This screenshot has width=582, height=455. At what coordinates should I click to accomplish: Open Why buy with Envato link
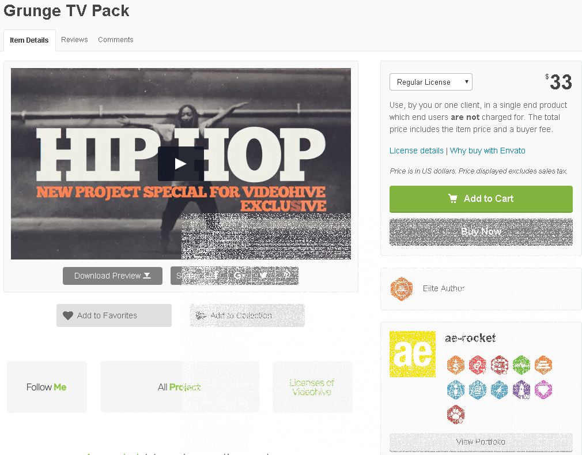487,151
